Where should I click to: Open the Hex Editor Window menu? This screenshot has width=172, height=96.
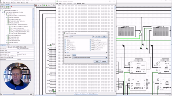[79, 3]
